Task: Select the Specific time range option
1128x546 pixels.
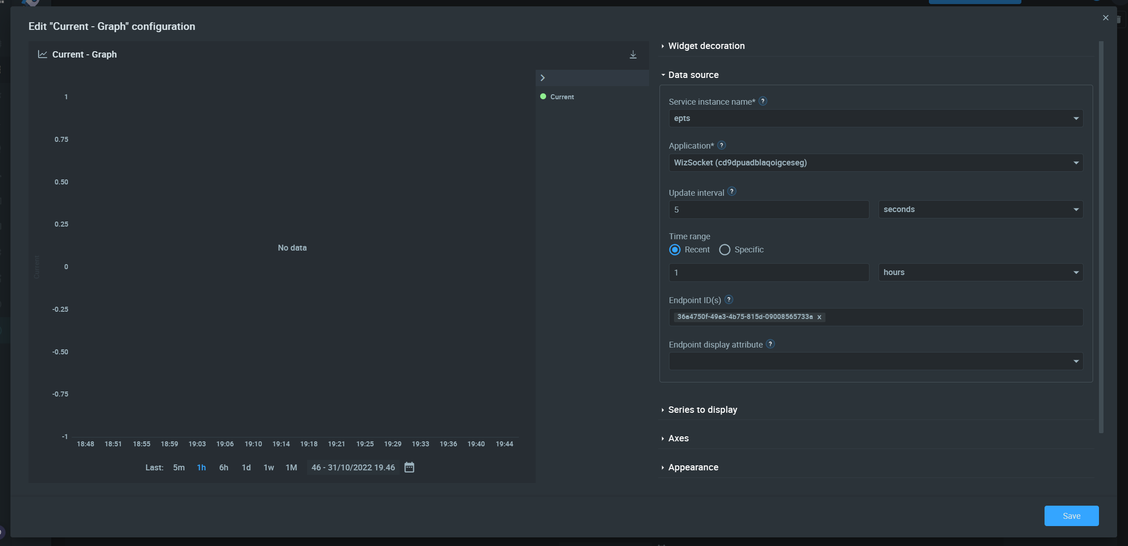Action: [x=725, y=250]
